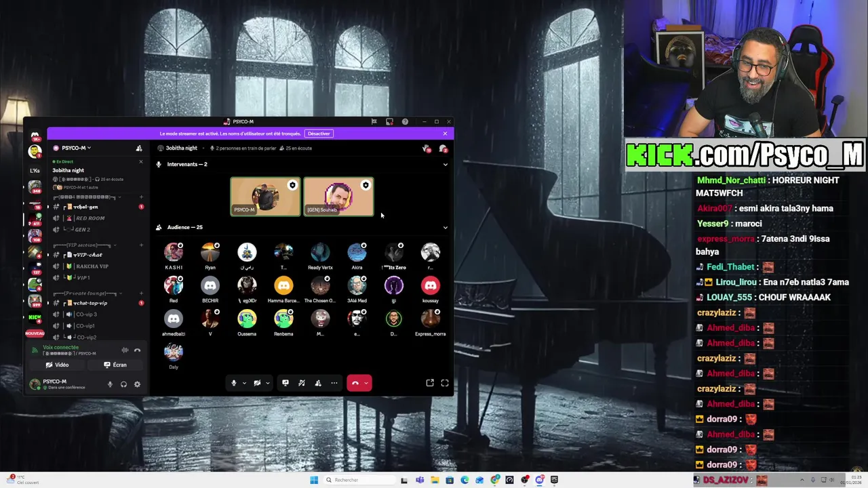Select the KICK server icon in sidebar
868x488 pixels.
coord(35,317)
